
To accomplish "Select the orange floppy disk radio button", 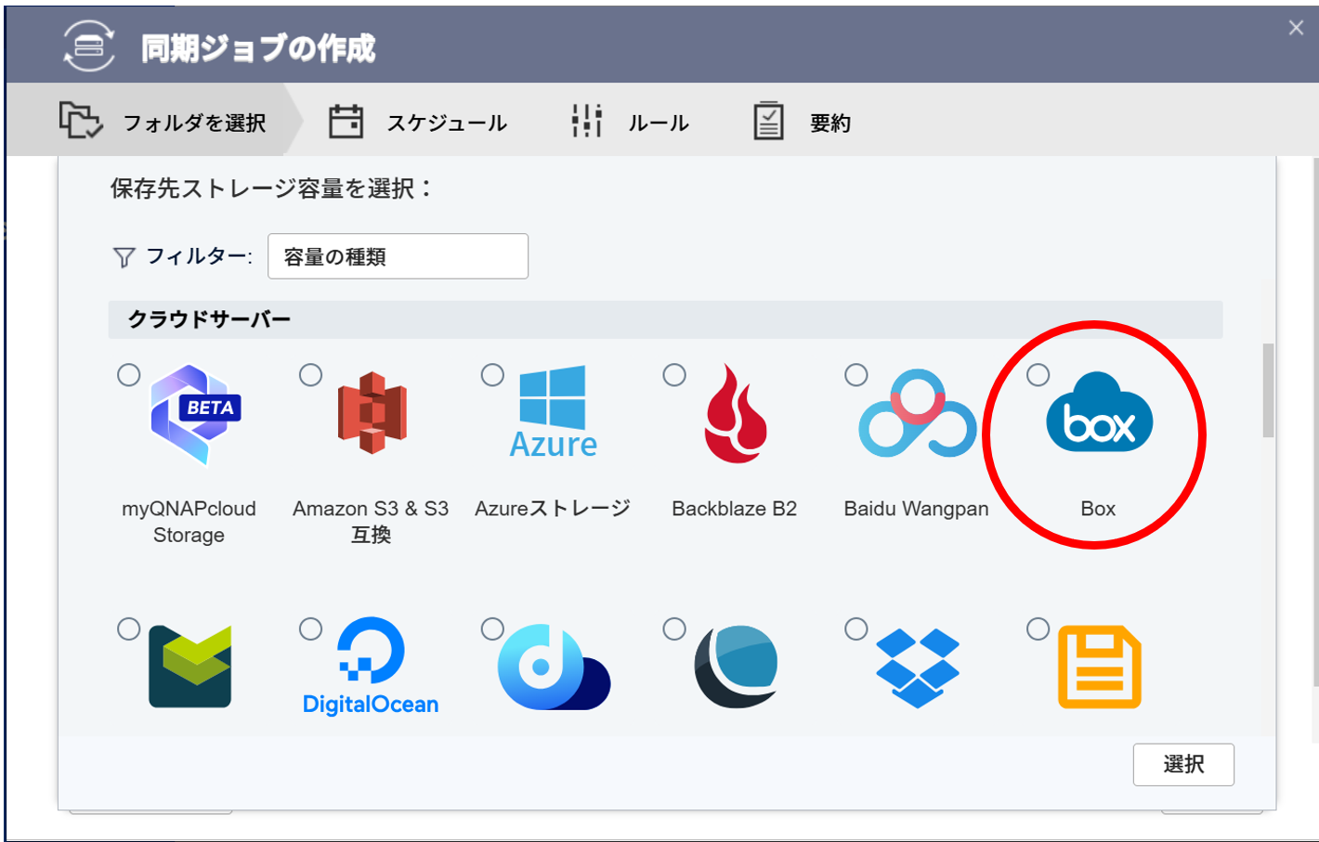I will 1038,629.
